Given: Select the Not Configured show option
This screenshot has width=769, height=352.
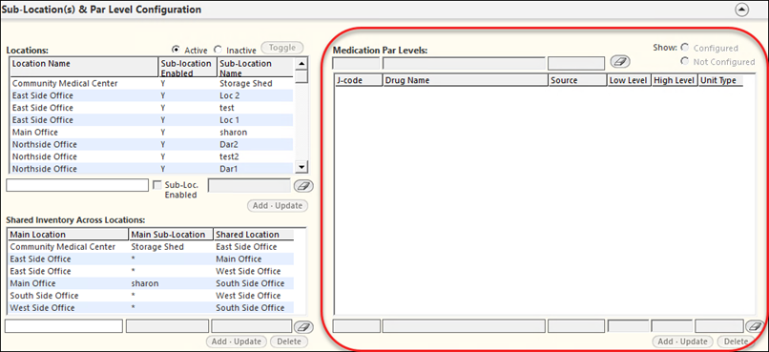Looking at the screenshot, I should (x=685, y=61).
